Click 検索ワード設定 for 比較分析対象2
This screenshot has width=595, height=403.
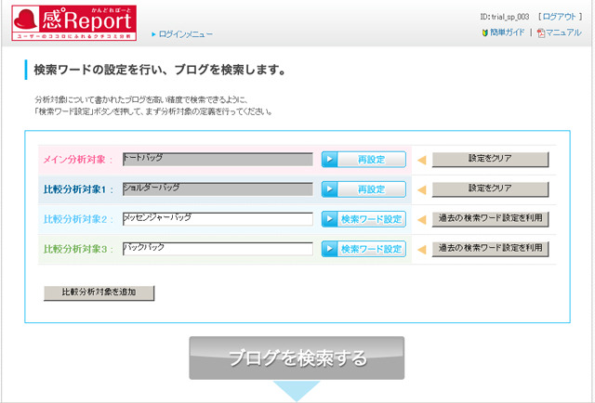tap(364, 219)
